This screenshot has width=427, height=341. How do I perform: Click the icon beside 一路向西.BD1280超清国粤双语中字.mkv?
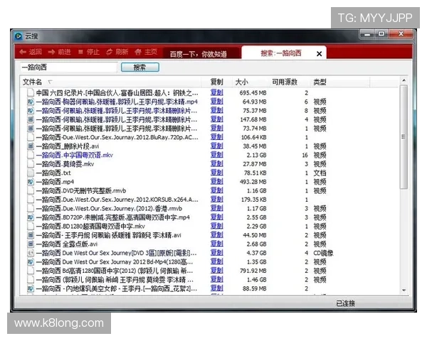[31, 226]
